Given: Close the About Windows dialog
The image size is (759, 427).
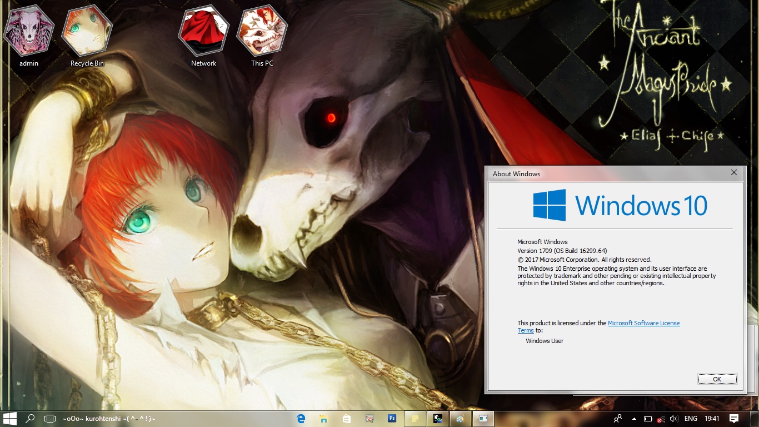Looking at the screenshot, I should click(x=734, y=173).
